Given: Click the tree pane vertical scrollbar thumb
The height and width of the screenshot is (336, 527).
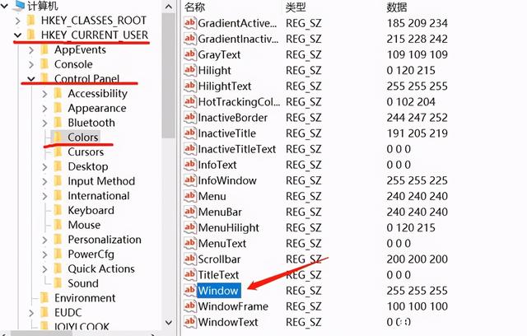Looking at the screenshot, I should click(168, 76).
